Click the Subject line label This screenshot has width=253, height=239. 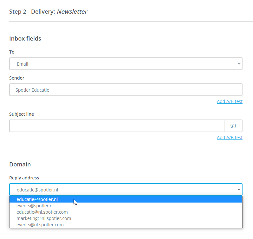point(22,114)
